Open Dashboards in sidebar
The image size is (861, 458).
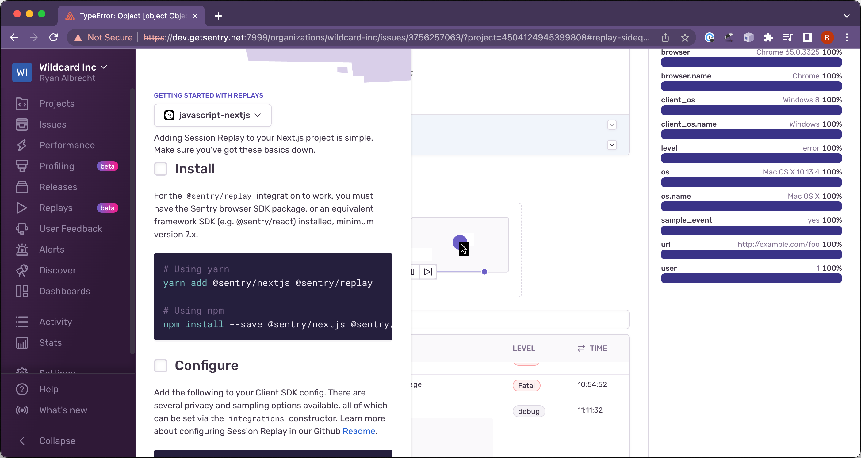pos(64,291)
